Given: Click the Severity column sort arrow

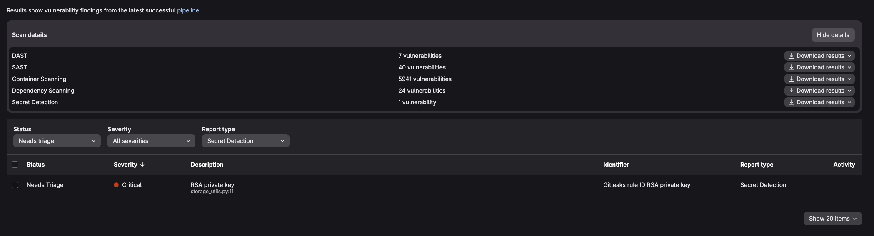Looking at the screenshot, I should pyautogui.click(x=142, y=165).
